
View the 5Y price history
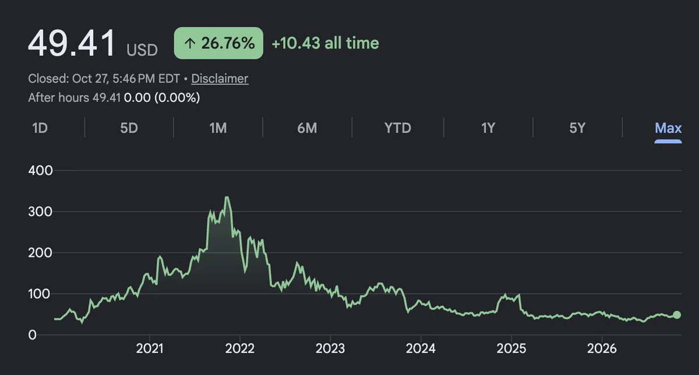577,128
